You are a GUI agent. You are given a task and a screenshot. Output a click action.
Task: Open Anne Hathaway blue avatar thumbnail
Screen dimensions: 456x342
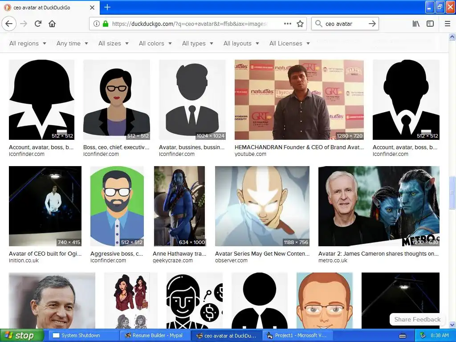tap(179, 206)
